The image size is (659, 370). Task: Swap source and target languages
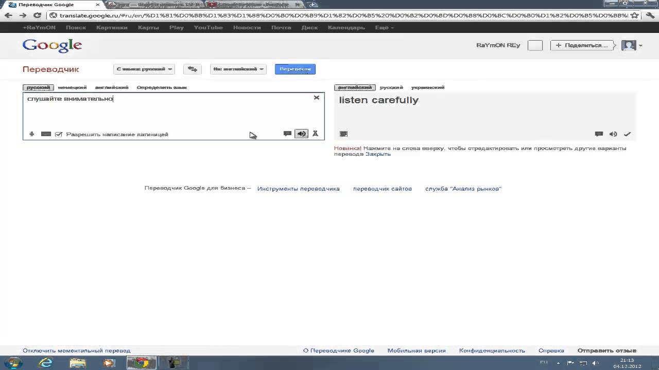pyautogui.click(x=192, y=69)
